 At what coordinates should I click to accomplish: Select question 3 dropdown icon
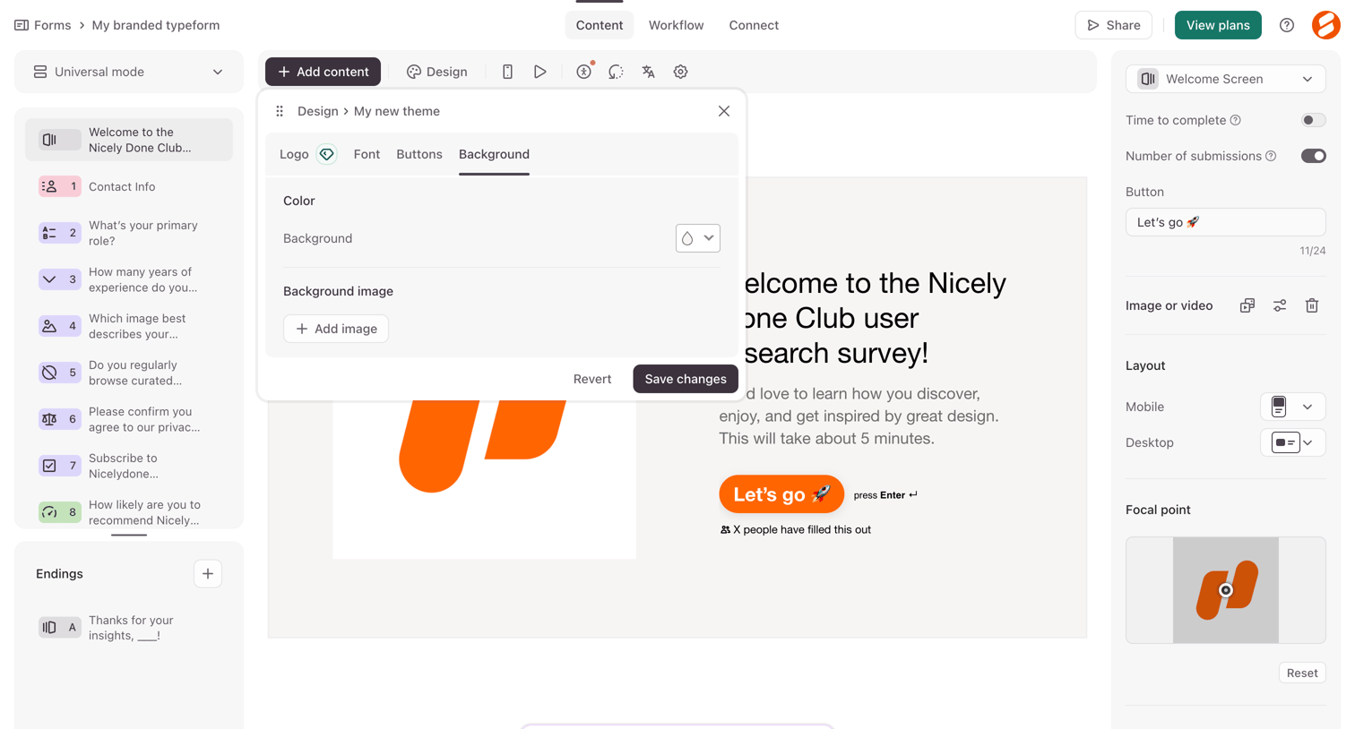59,279
